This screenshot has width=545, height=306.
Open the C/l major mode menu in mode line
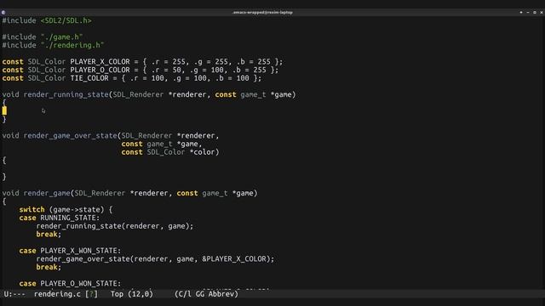tap(185, 294)
